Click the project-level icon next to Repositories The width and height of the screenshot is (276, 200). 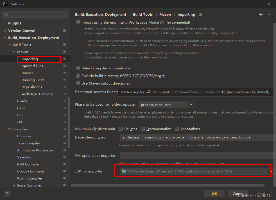point(64,87)
